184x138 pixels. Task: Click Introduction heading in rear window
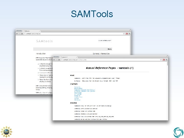pyautogui.click(x=41, y=54)
